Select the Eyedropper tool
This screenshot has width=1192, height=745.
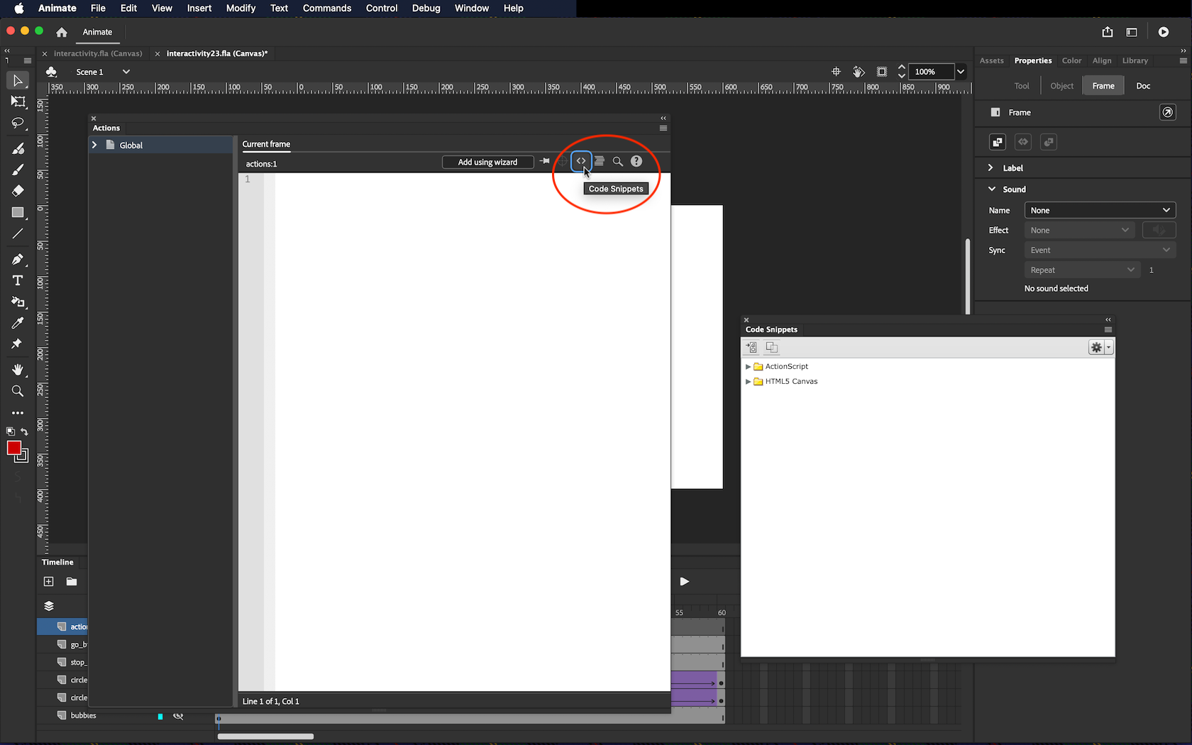tap(18, 323)
